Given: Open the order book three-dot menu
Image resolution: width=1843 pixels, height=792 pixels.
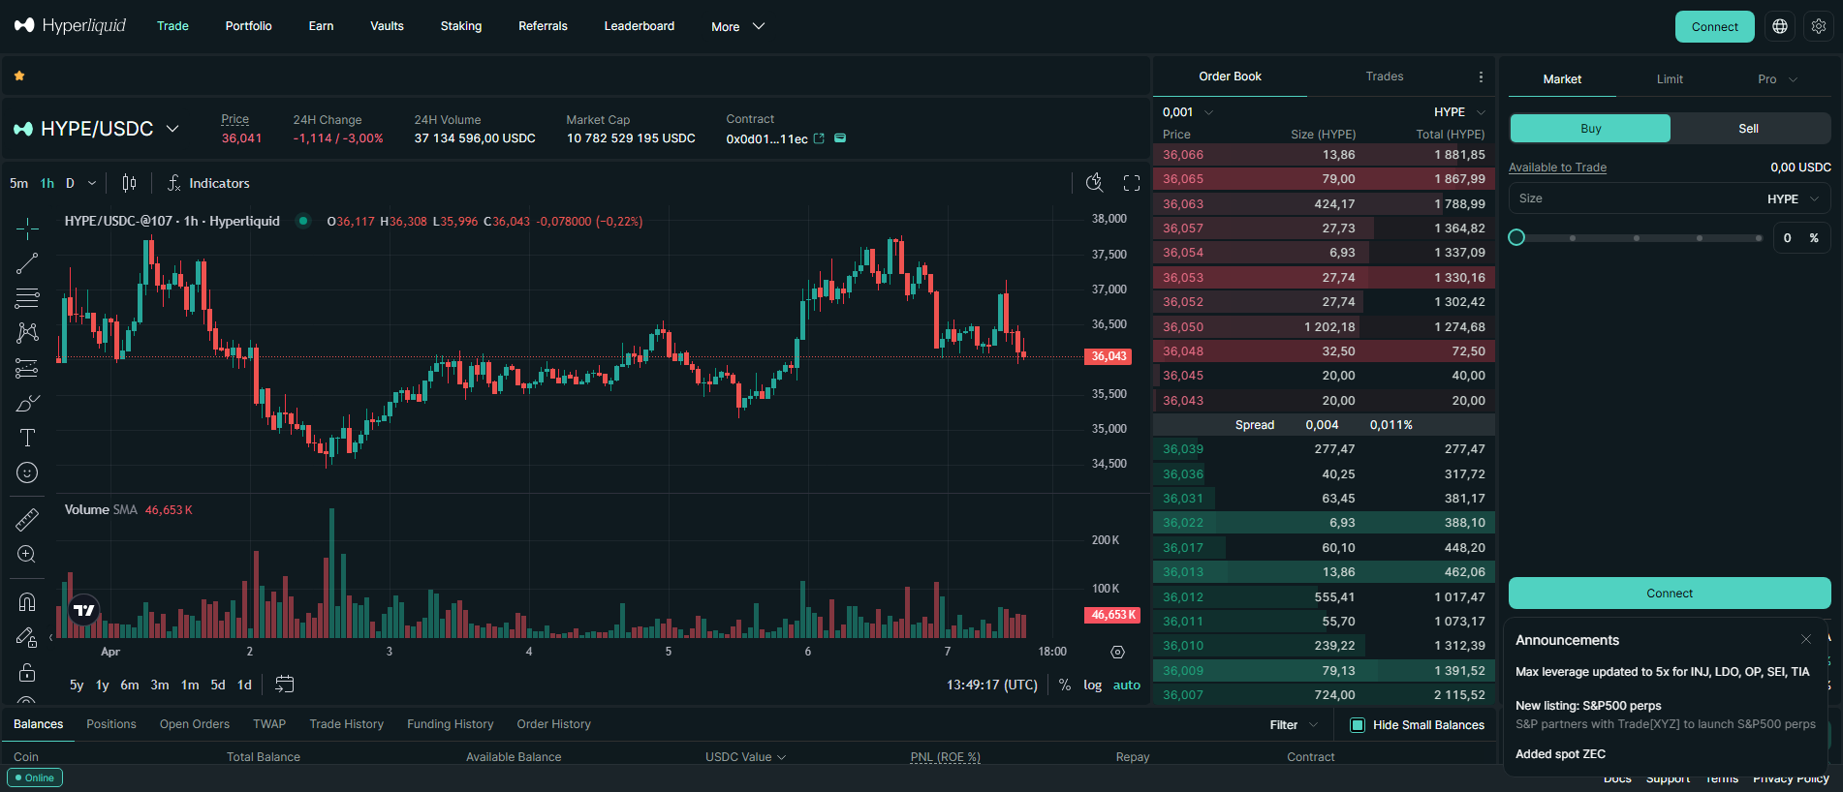Looking at the screenshot, I should point(1481,76).
